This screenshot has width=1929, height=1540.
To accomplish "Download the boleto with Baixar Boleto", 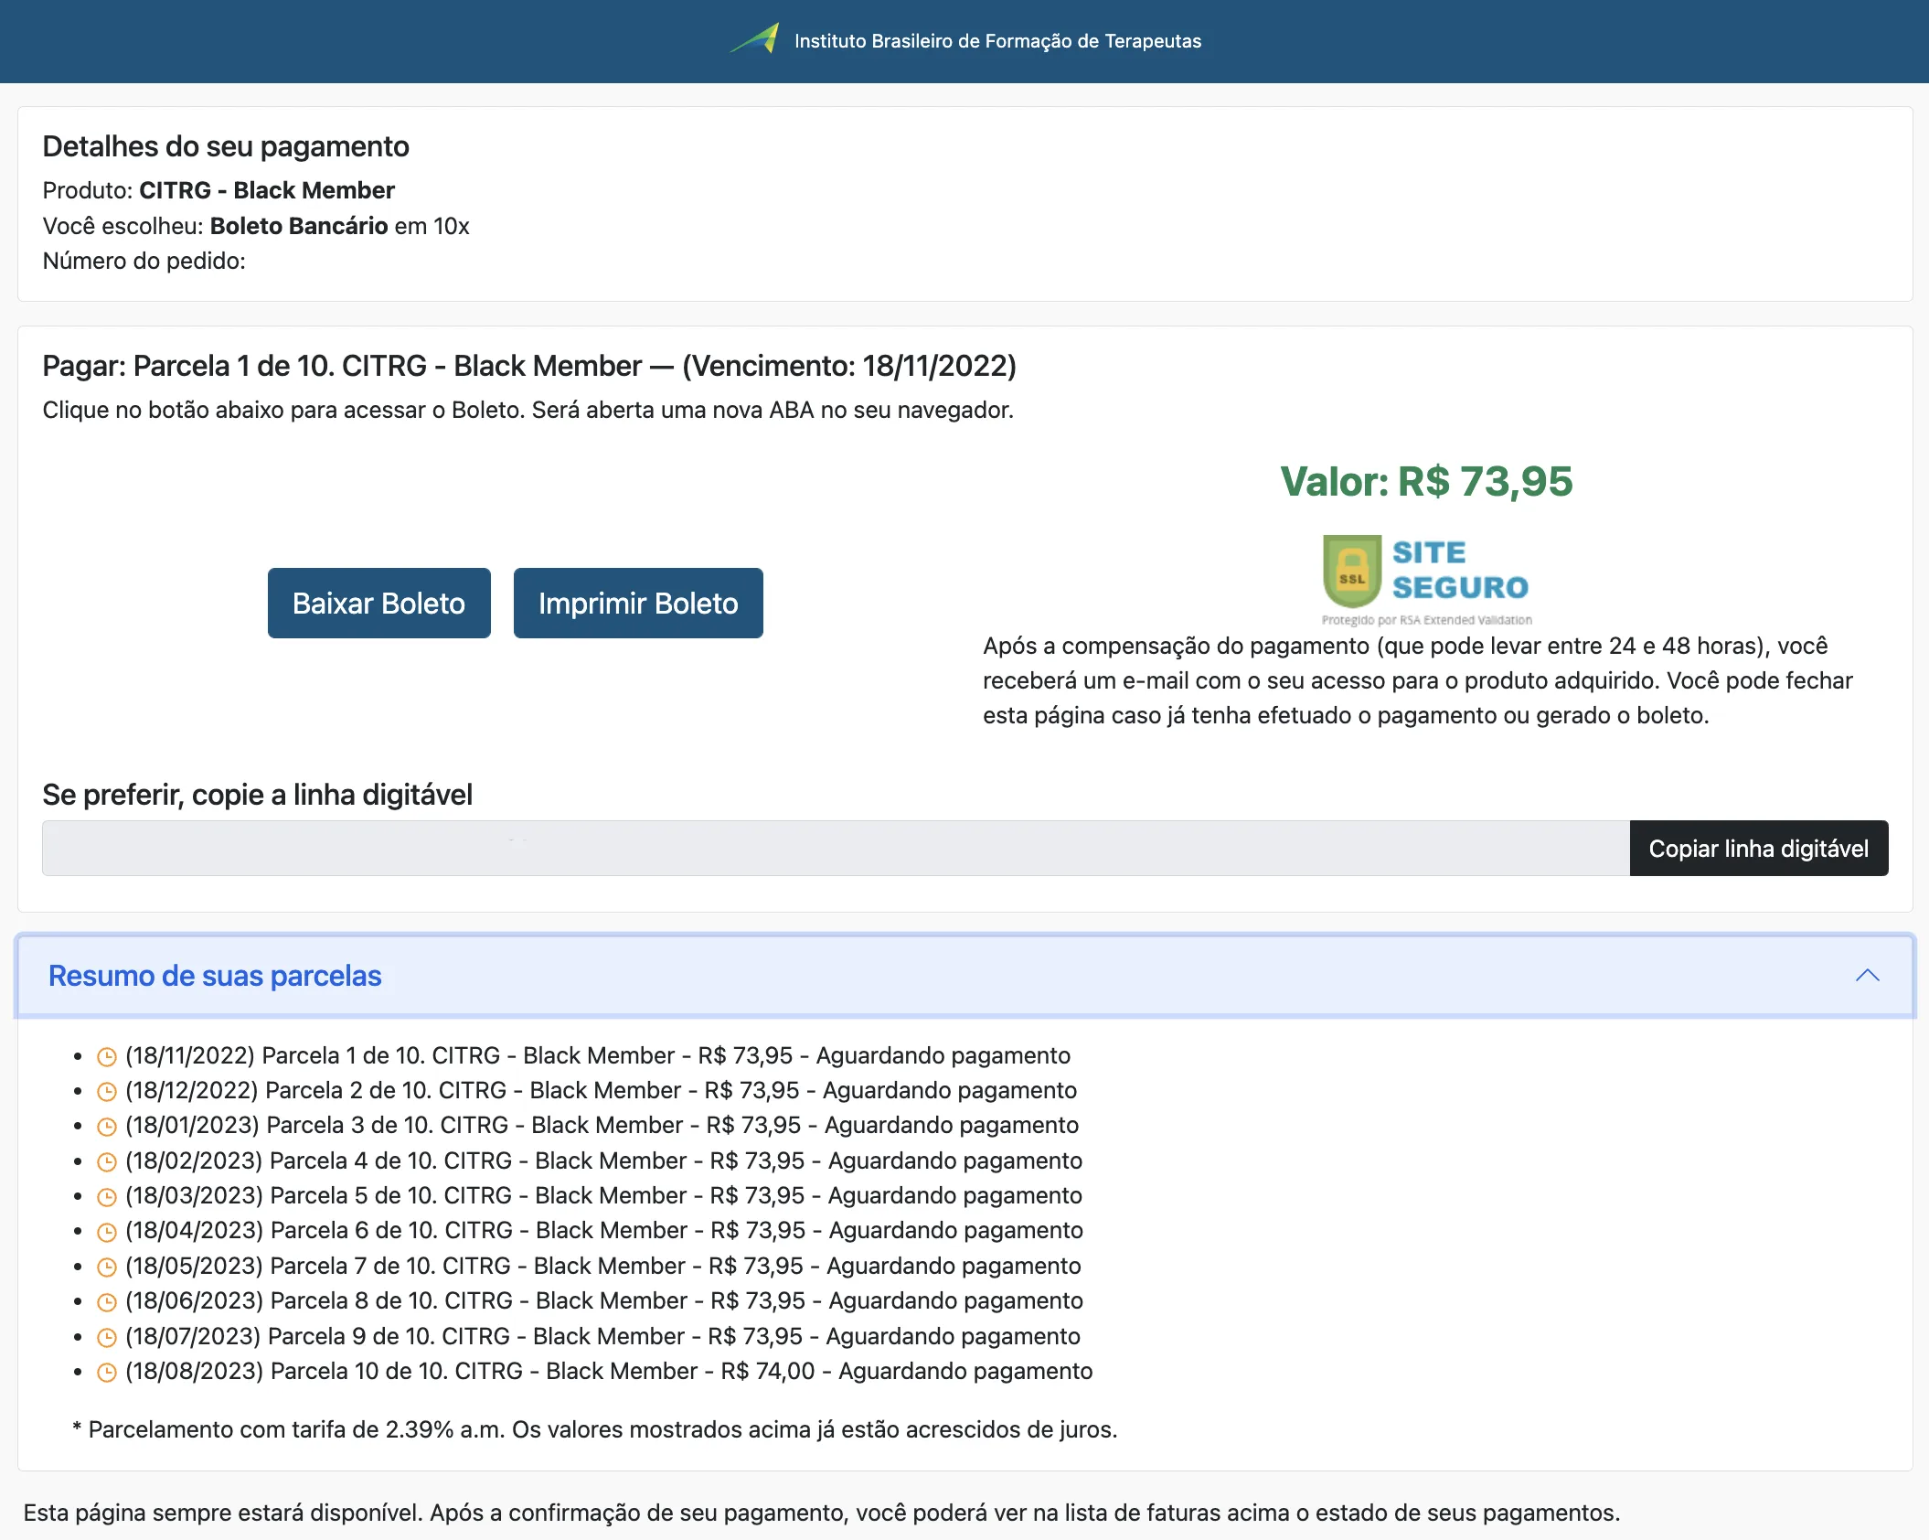I will [x=378, y=603].
